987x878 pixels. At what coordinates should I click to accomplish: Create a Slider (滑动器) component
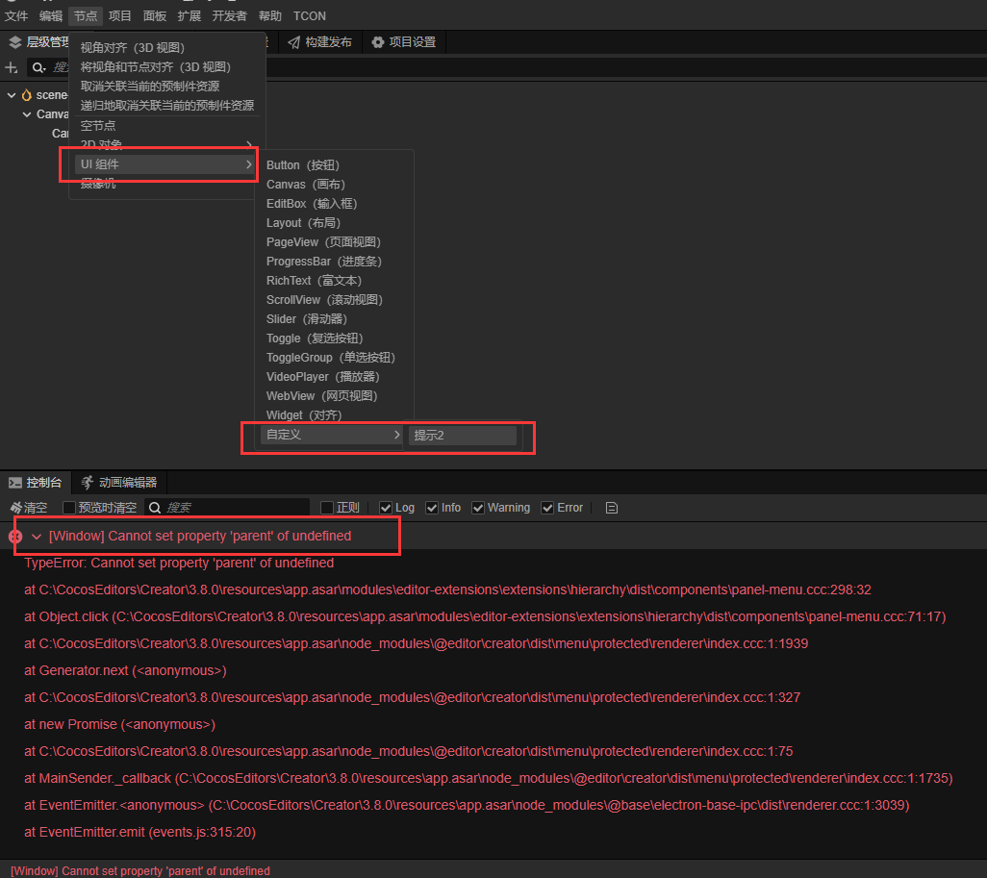point(307,319)
